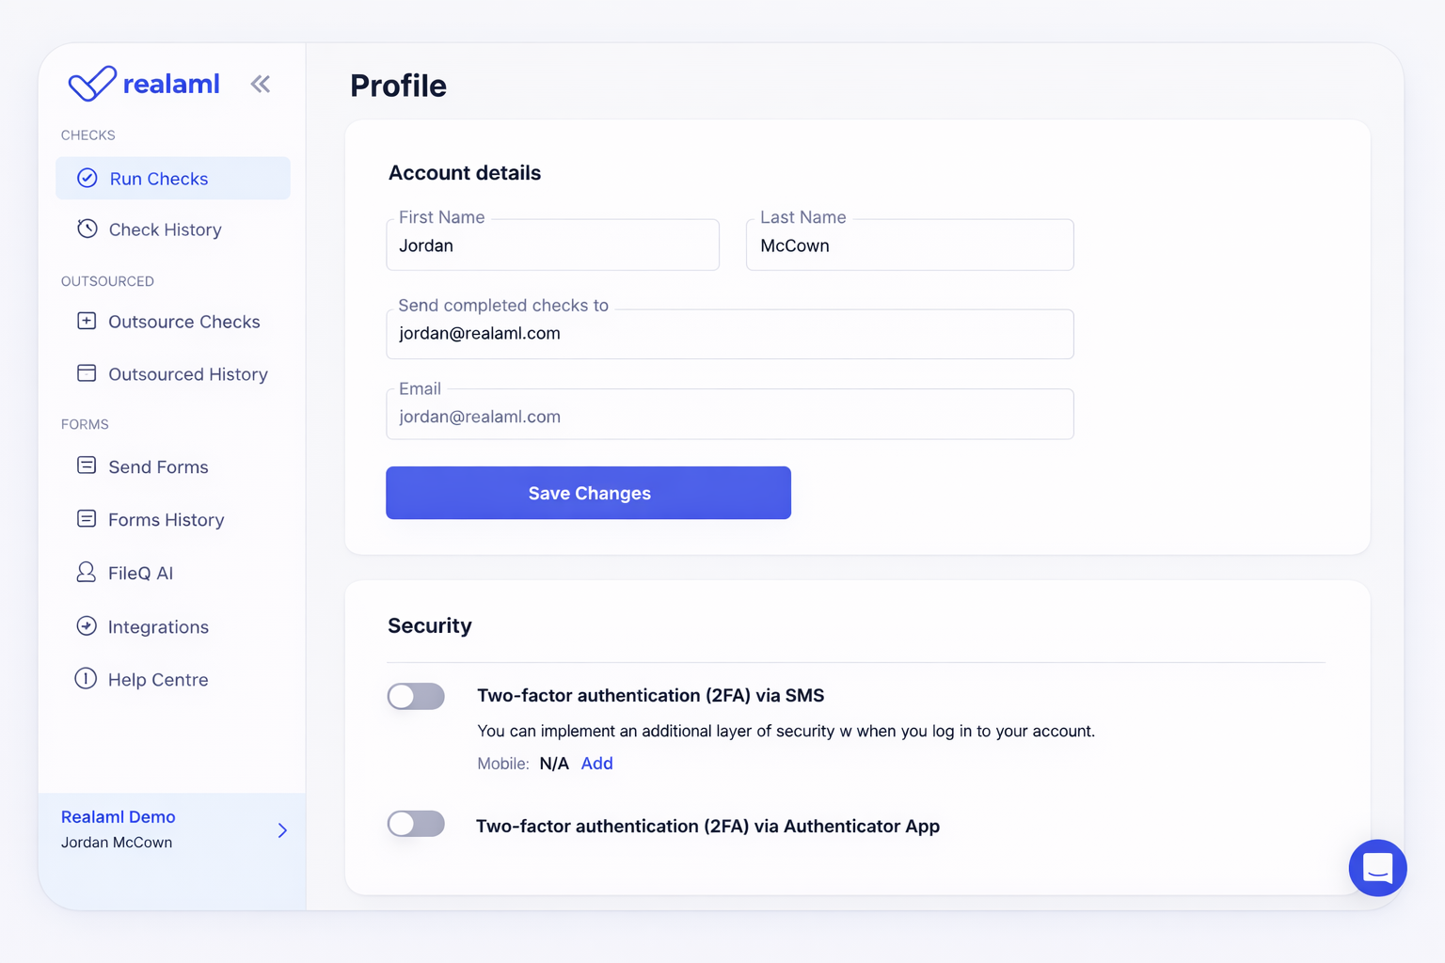Image resolution: width=1445 pixels, height=963 pixels.
Task: Click the Add mobile number link
Action: tap(596, 764)
